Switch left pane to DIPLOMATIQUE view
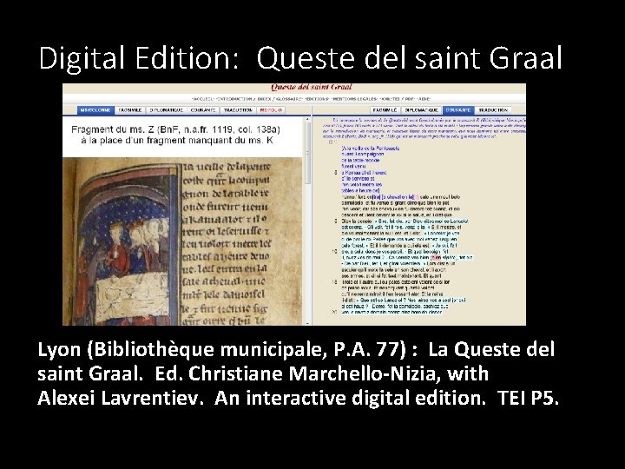 click(167, 110)
